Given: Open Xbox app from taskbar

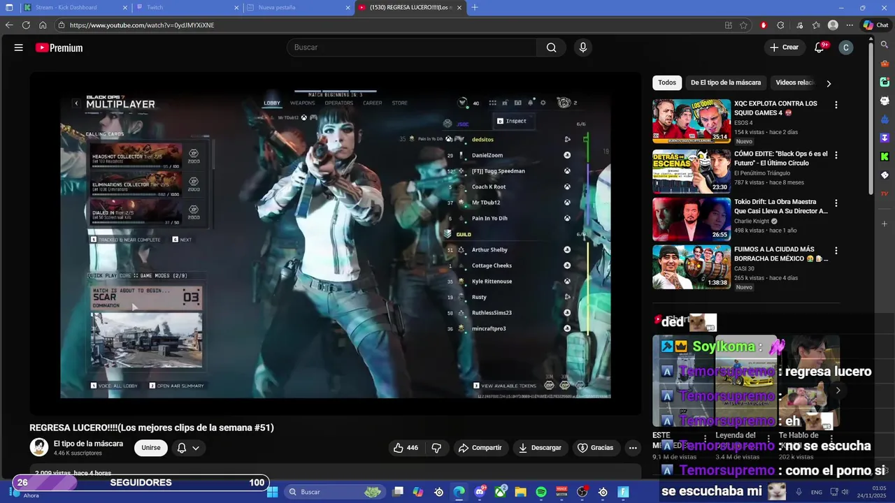Looking at the screenshot, I should coord(501,492).
